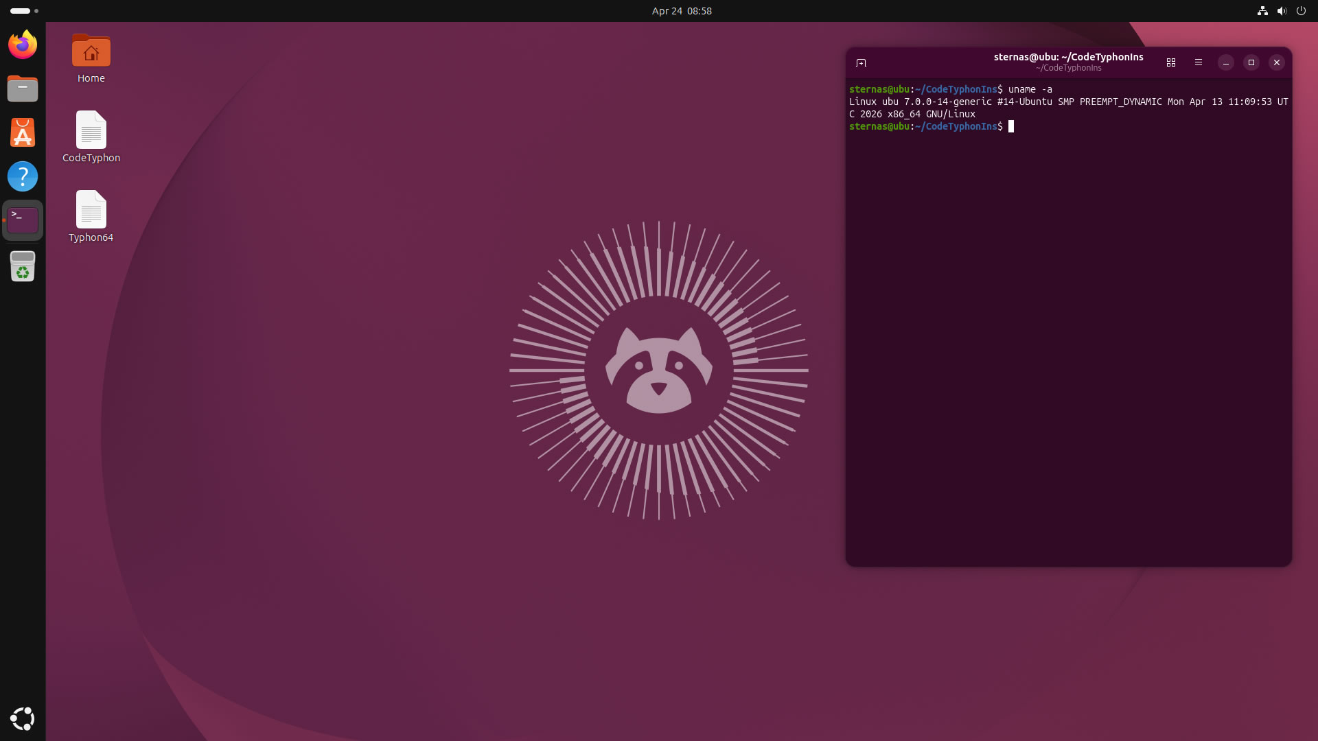Show terminal tab overview grid

click(1171, 62)
